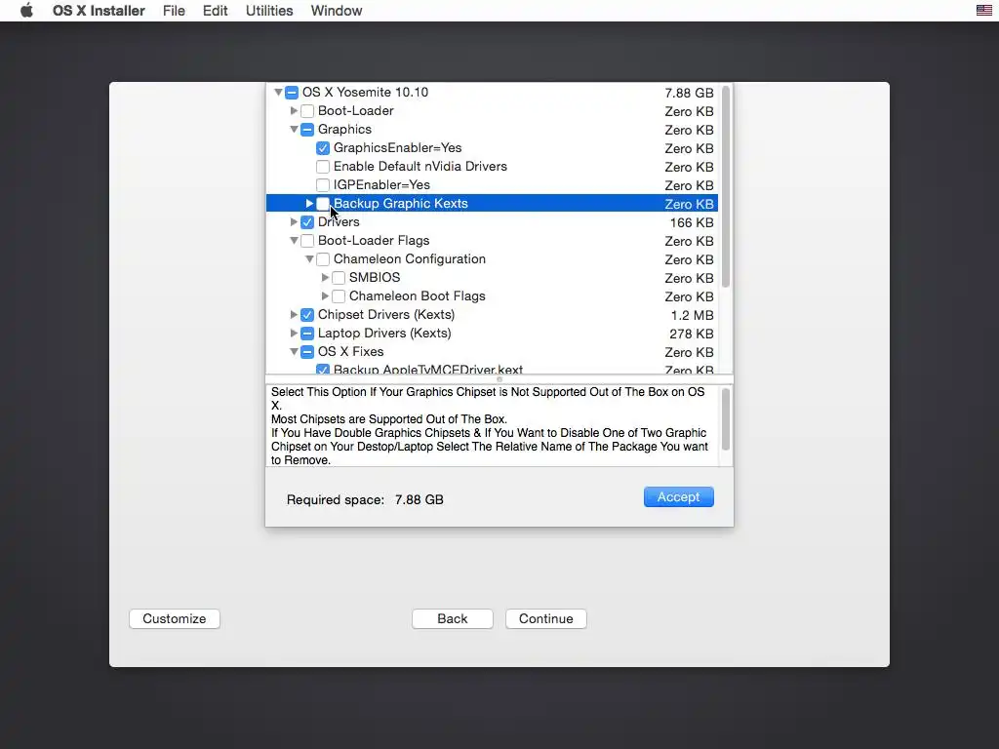Open the OS X Installer menu
This screenshot has width=999, height=749.
click(x=99, y=11)
